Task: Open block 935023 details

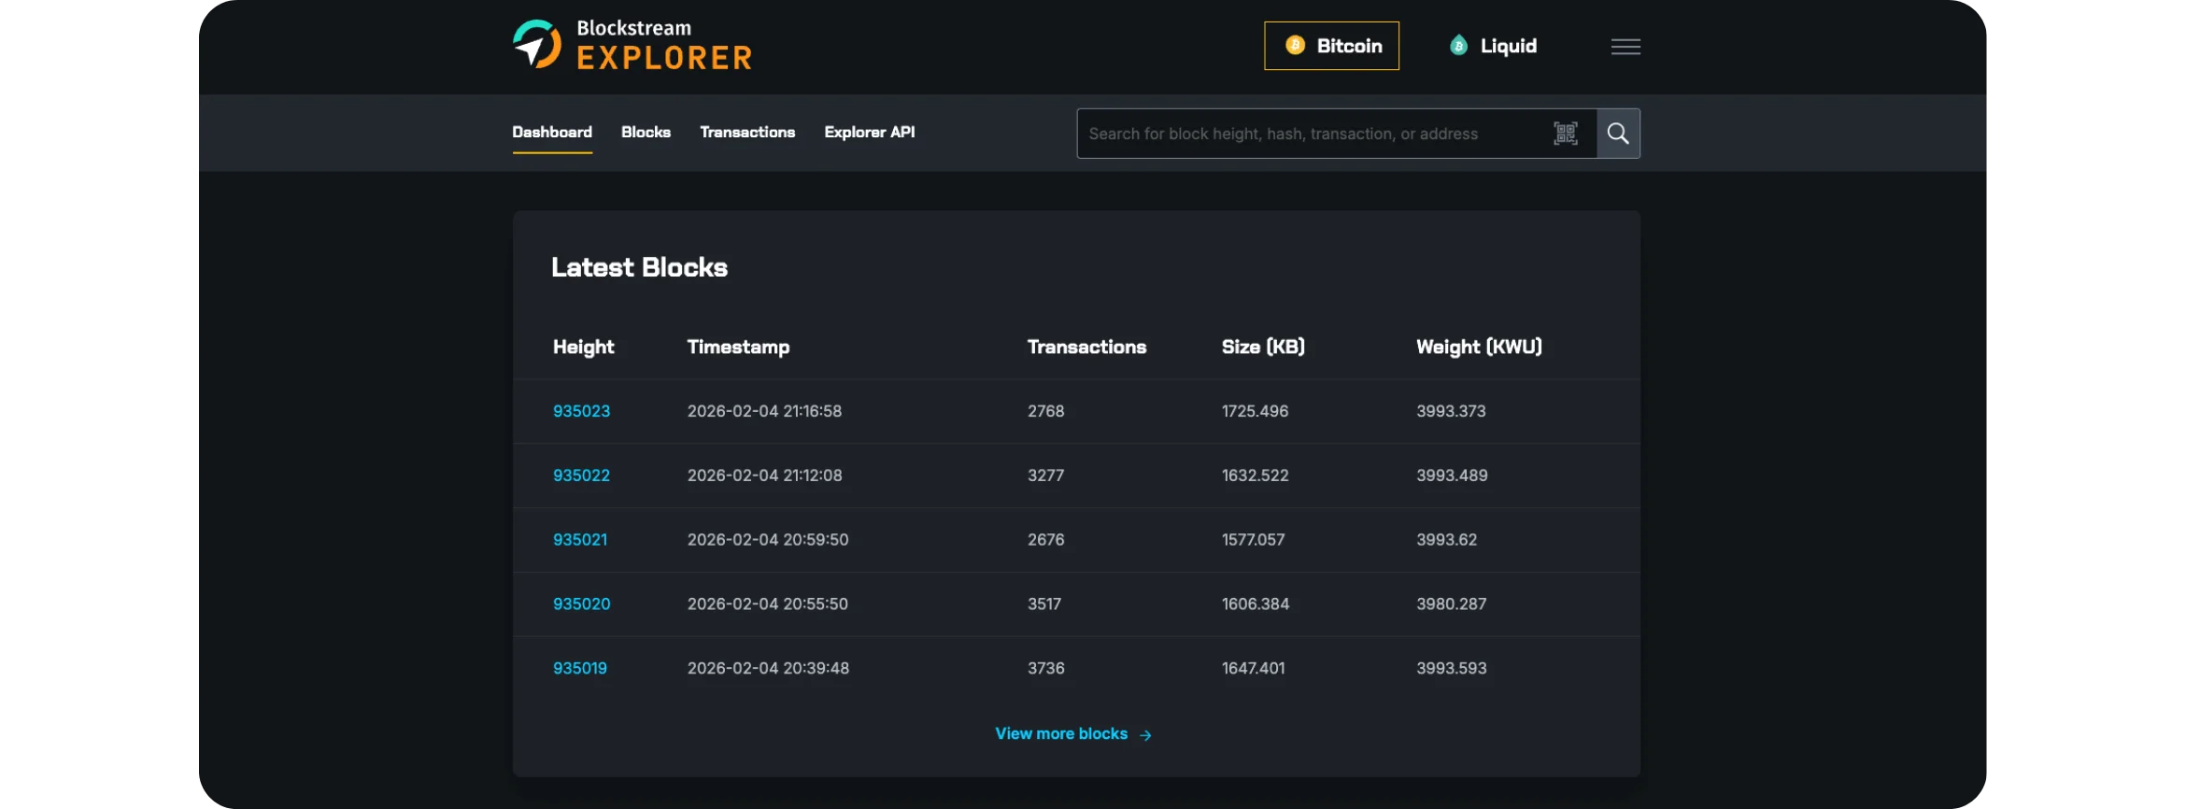Action: (581, 411)
